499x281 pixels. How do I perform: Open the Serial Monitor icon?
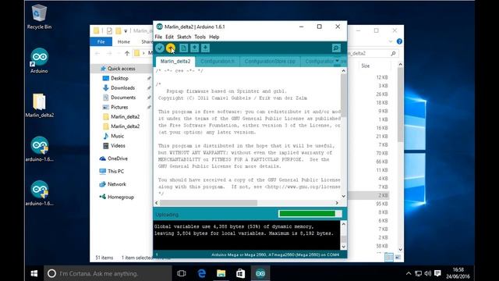point(336,48)
